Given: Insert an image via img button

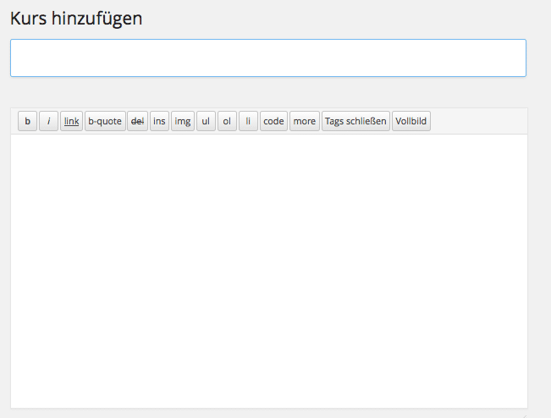Looking at the screenshot, I should [x=183, y=121].
